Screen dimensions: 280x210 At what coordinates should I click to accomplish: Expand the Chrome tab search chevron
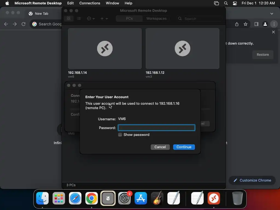pyautogui.click(x=272, y=14)
